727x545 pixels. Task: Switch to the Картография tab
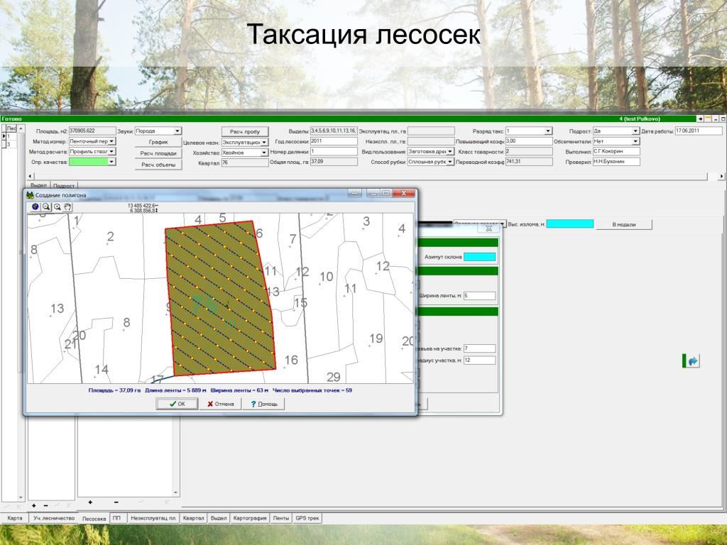[x=250, y=519]
